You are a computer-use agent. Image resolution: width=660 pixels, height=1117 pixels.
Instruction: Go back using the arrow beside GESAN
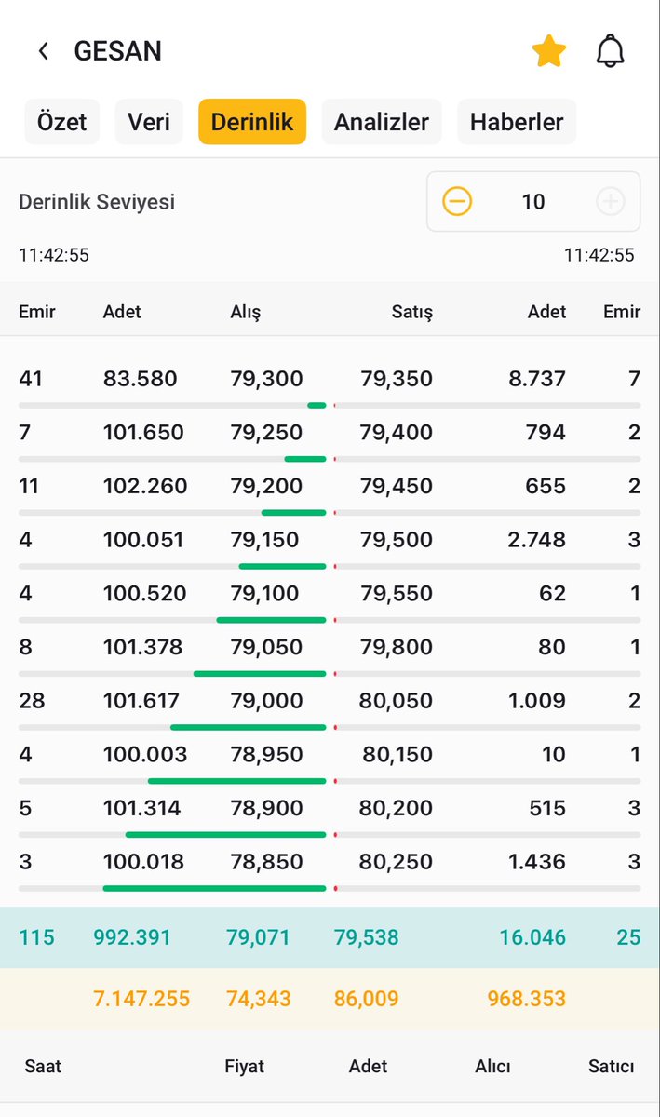pyautogui.click(x=43, y=51)
